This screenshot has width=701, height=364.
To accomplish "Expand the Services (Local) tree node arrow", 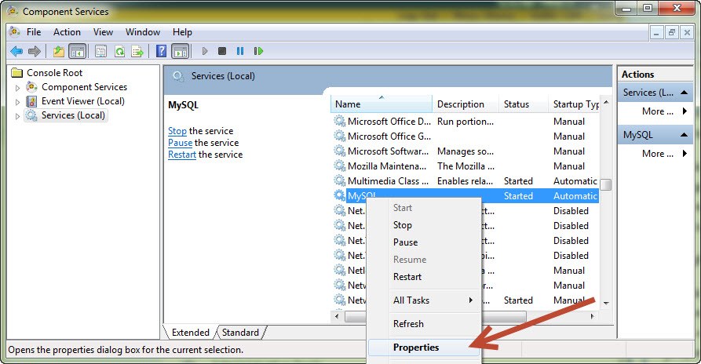I will click(x=18, y=116).
